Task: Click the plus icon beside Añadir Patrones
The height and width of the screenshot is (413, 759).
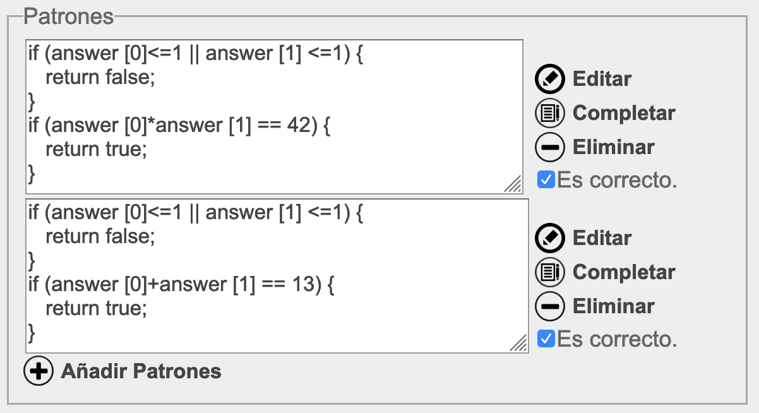Action: 39,371
